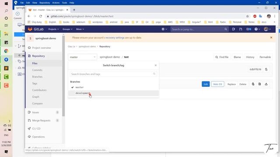Open the Chrome three-dot menu
Screen dimensions: 280x157
(275, 16)
